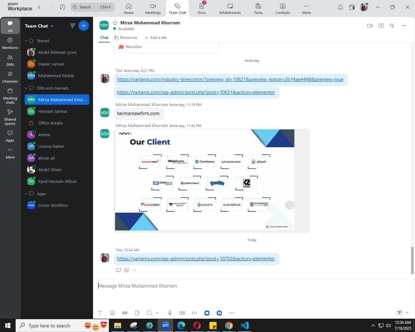Click the All chats sidebar icon
The height and width of the screenshot is (332, 415).
(x=10, y=26)
